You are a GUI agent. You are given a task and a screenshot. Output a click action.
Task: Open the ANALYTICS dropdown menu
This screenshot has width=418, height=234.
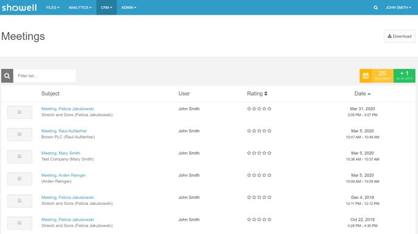pyautogui.click(x=80, y=7)
